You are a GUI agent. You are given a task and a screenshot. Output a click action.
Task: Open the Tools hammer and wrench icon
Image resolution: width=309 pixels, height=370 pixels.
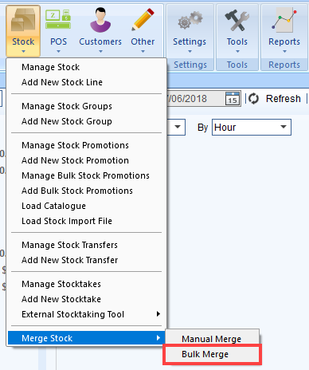[237, 20]
